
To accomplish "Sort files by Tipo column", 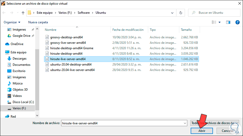I will pos(153,30).
